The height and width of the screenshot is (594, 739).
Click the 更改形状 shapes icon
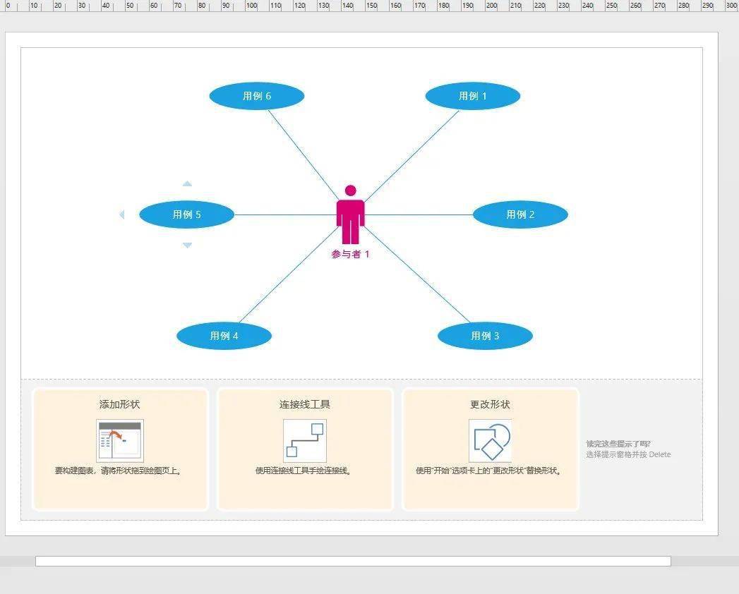(x=490, y=440)
